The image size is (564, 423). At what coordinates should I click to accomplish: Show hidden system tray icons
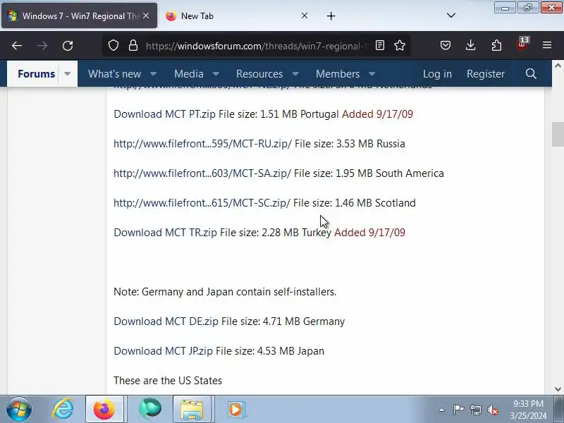[441, 410]
